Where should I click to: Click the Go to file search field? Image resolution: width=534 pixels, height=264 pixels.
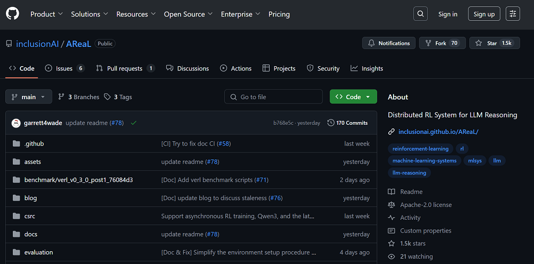273,97
